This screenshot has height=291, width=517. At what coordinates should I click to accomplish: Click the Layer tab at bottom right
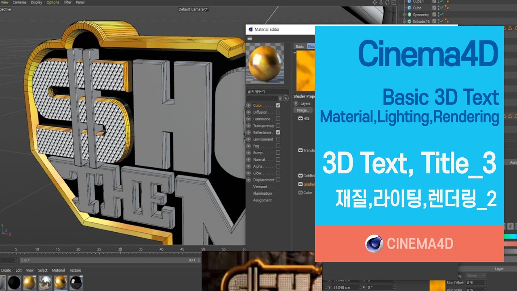(x=499, y=269)
